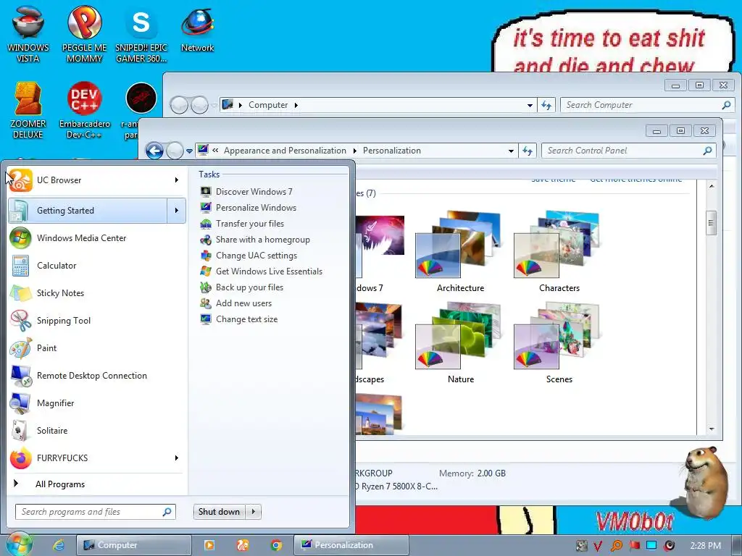Image resolution: width=742 pixels, height=556 pixels.
Task: Launch Windows Media Center from start menu
Action: [96, 237]
